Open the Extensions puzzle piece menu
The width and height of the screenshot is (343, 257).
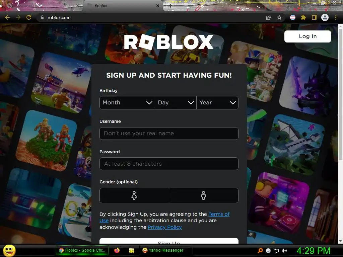303,17
